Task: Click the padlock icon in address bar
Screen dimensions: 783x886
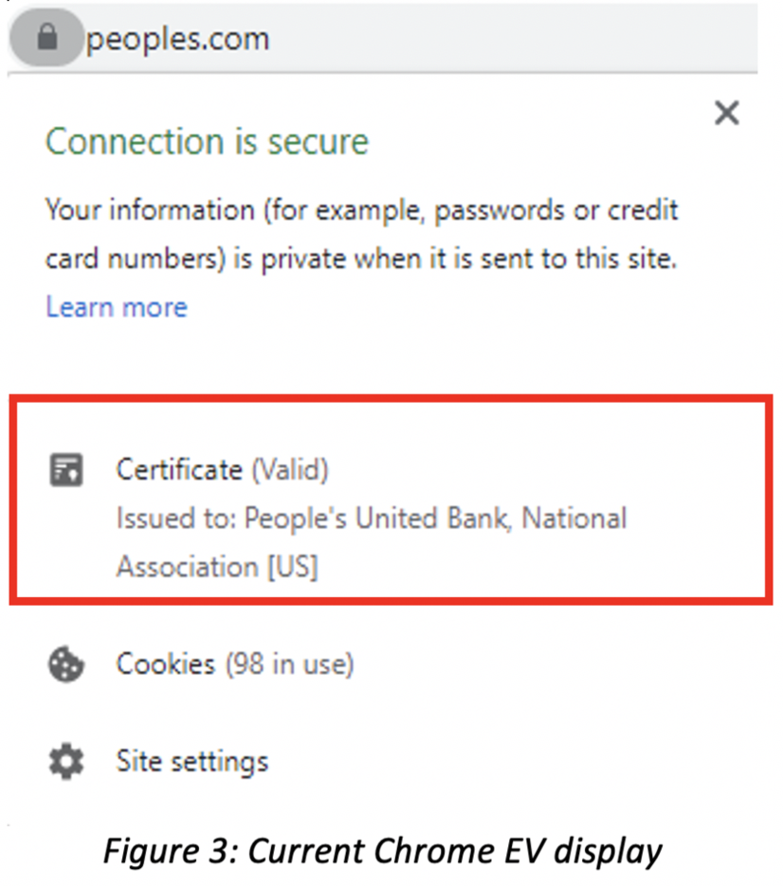Action: pos(47,39)
